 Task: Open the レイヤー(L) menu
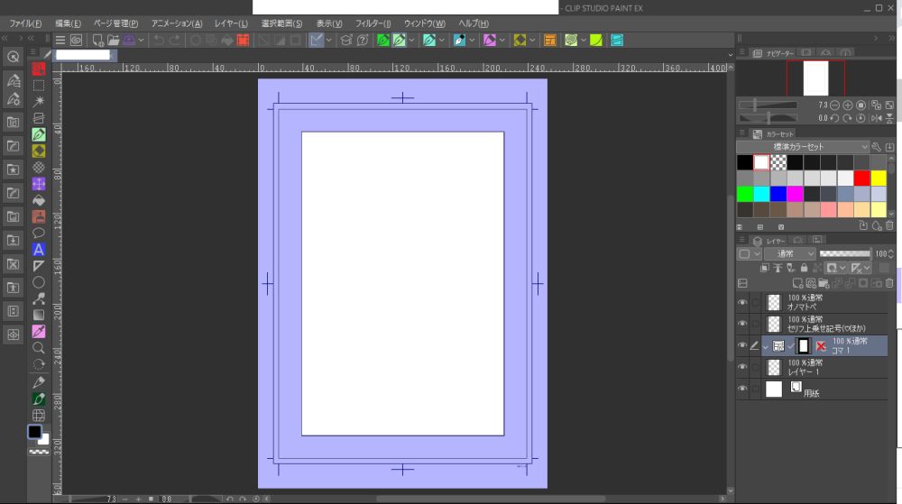click(231, 23)
